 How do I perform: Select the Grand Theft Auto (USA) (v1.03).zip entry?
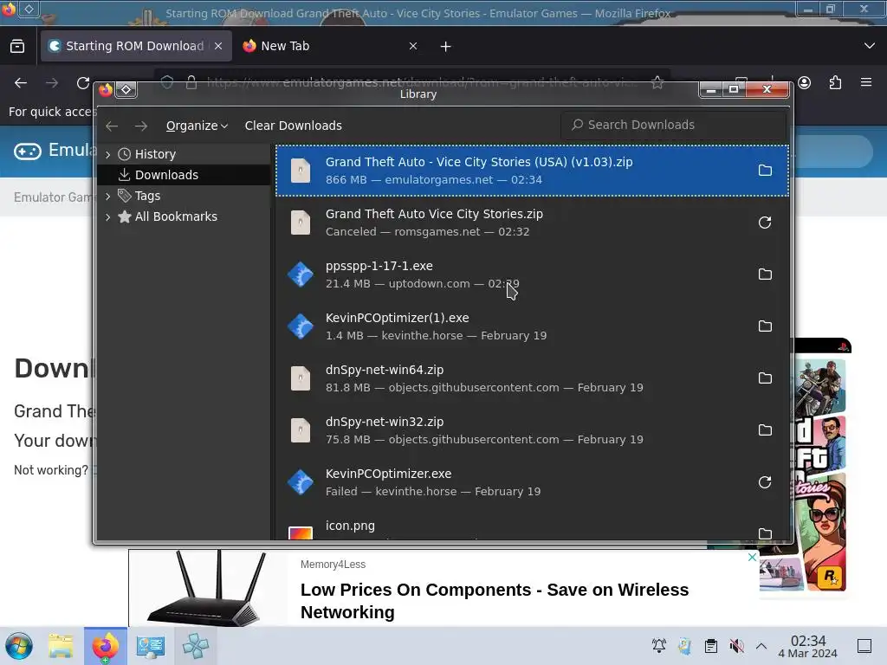(532, 171)
